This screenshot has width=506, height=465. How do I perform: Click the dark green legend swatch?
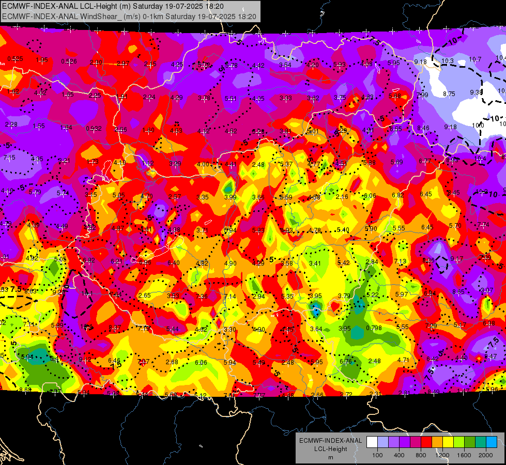[x=470, y=442]
